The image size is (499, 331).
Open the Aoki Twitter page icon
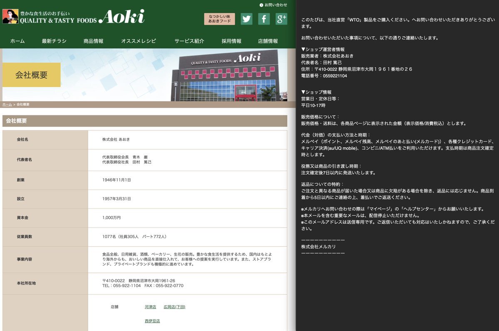[247, 19]
